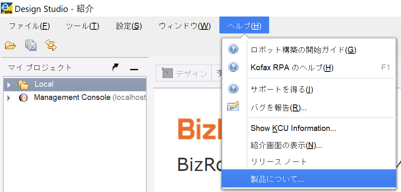The height and width of the screenshot is (192, 401).
Task: Click the open folder toolbar icon
Action: 10,45
